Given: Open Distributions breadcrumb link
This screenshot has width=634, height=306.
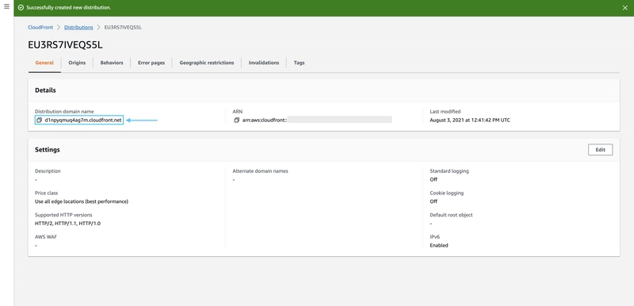Looking at the screenshot, I should [x=78, y=27].
